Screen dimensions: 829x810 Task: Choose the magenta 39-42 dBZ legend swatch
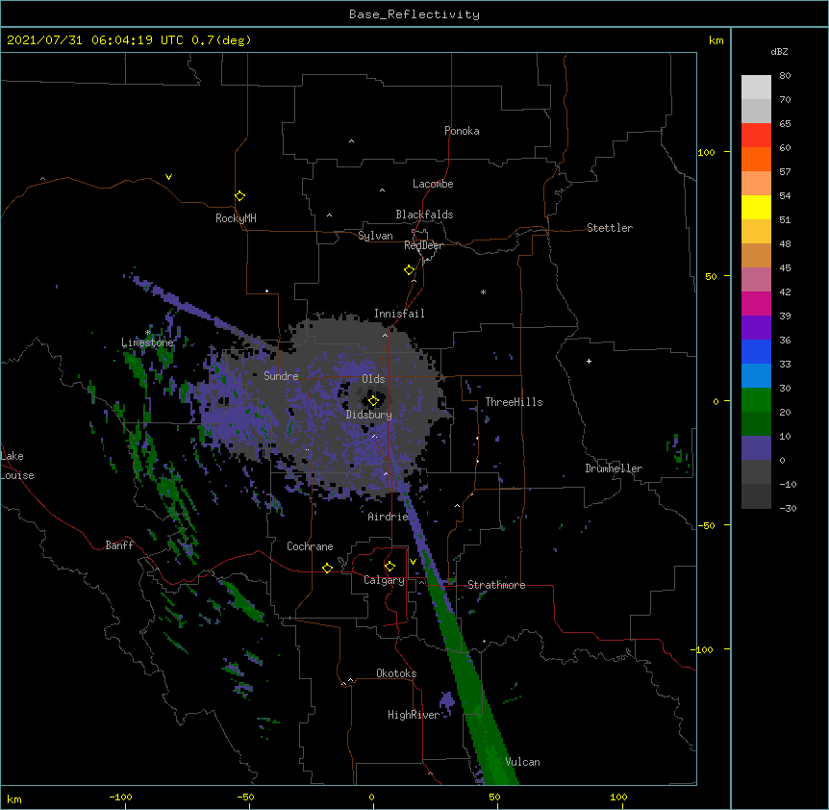click(756, 303)
